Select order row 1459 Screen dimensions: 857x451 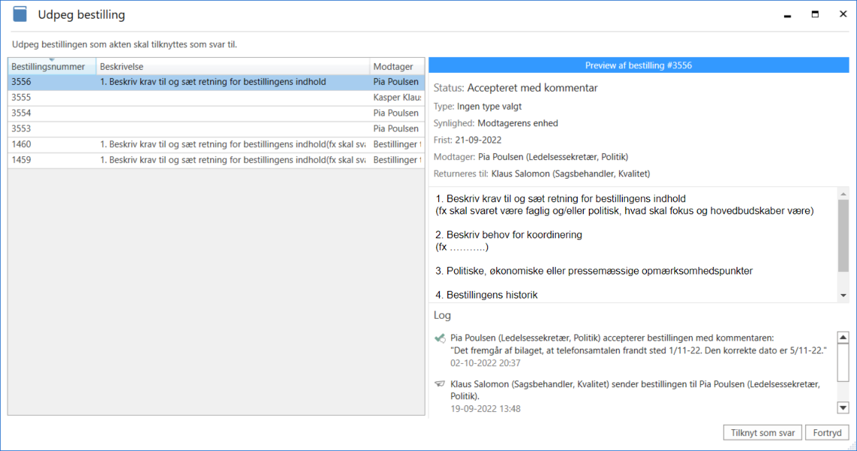click(x=215, y=160)
